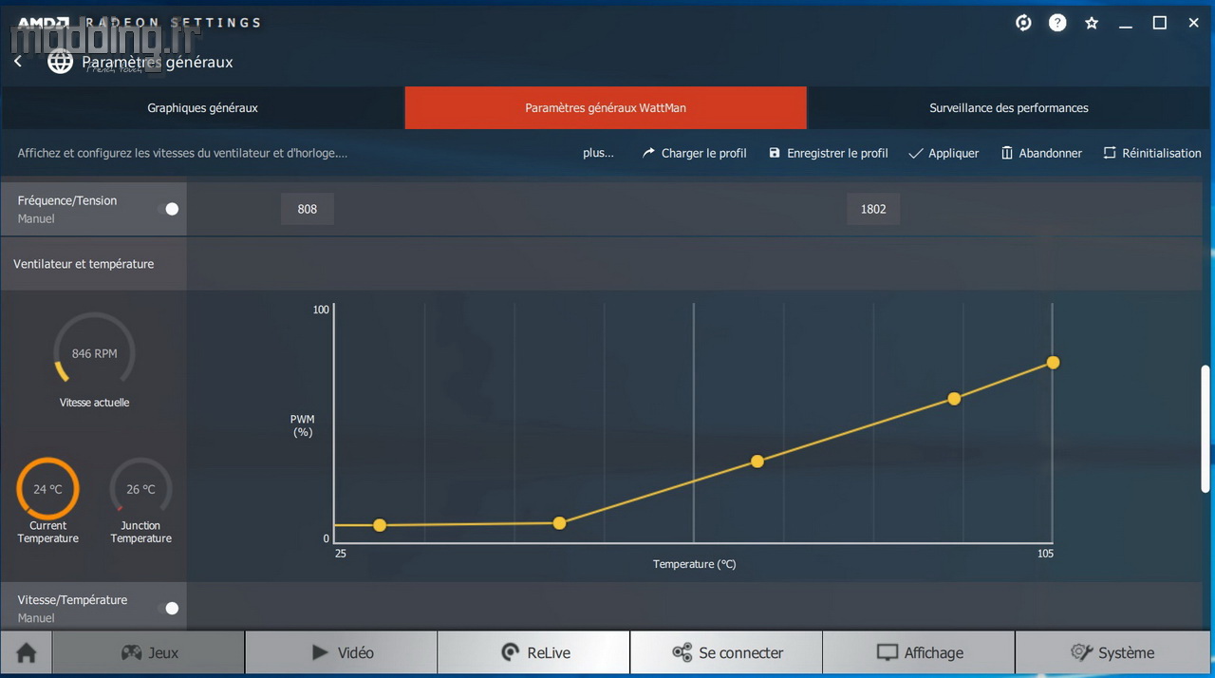Click Charger le profil

(x=695, y=153)
